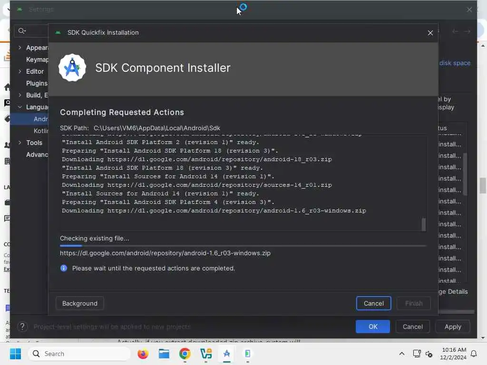Cancel the SDK component installation
The image size is (487, 365).
click(x=373, y=303)
